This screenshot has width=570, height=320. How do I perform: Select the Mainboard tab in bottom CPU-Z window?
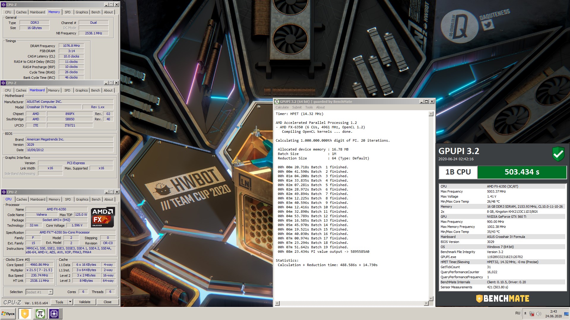point(38,199)
